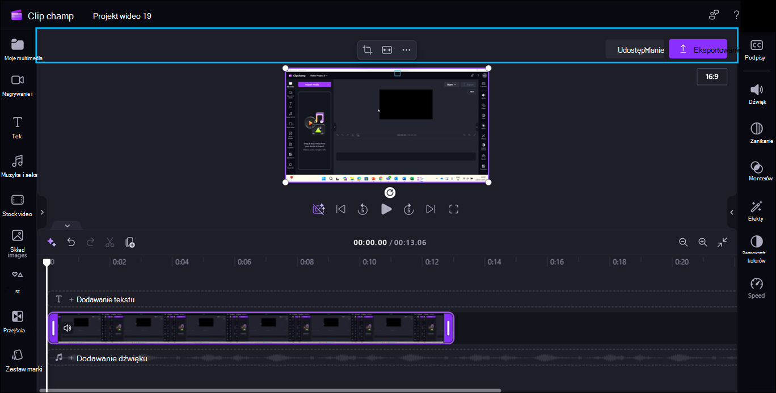Open the Dźwięk audio panel
The image size is (776, 393).
(x=757, y=94)
